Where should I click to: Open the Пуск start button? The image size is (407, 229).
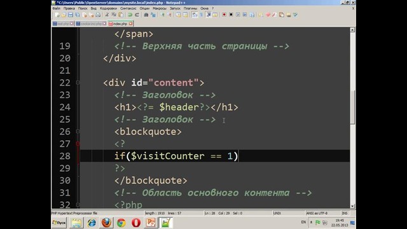[59, 223]
